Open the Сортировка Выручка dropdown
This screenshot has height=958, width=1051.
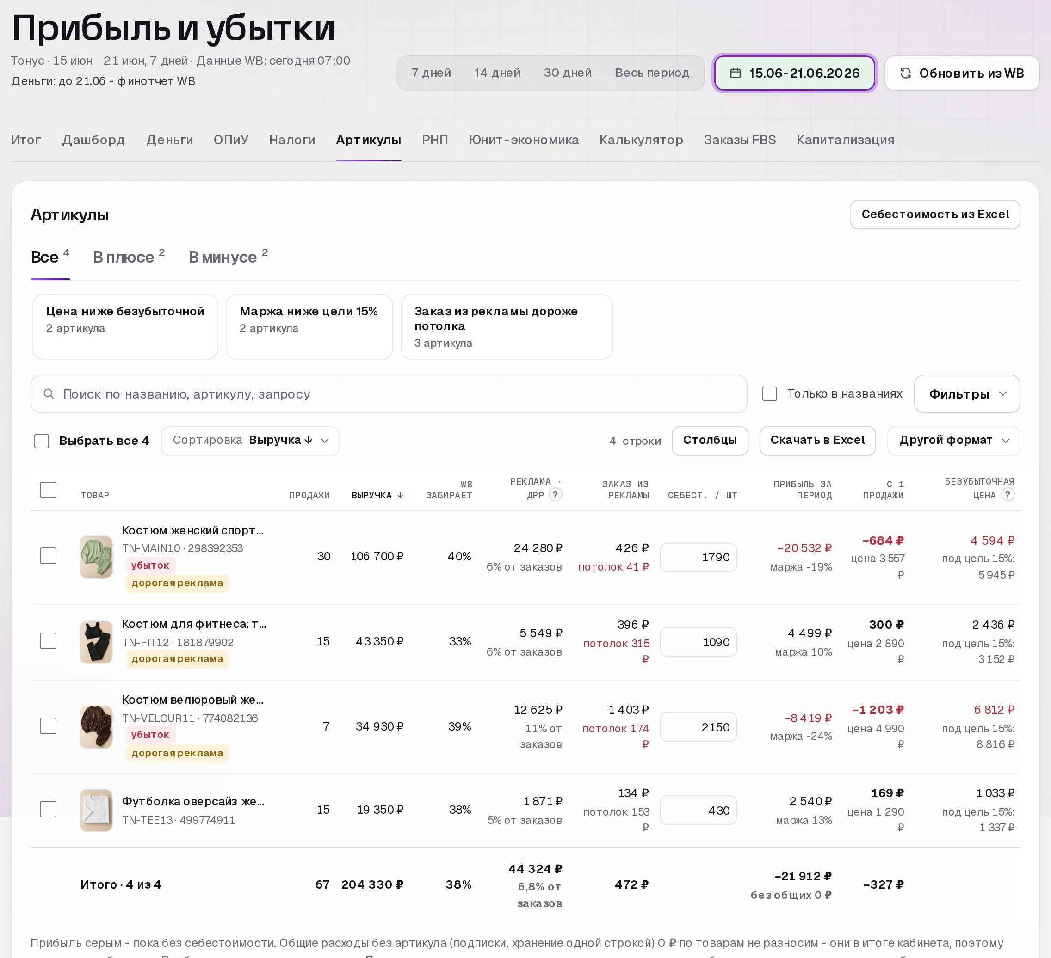[x=250, y=441]
